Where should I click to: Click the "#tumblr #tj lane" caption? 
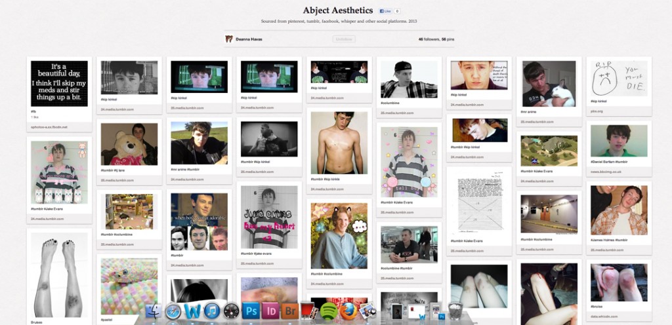113,170
